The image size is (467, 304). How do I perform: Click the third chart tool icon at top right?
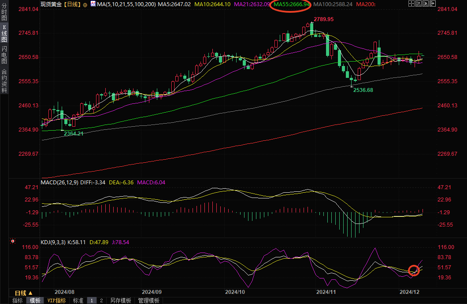coord(426,4)
